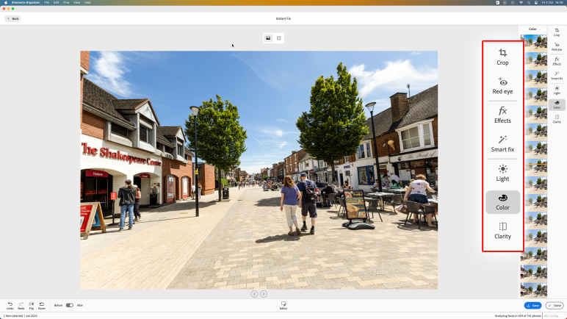Image resolution: width=567 pixels, height=319 pixels.
Task: Toggle the Before/After switch
Action: click(x=69, y=305)
